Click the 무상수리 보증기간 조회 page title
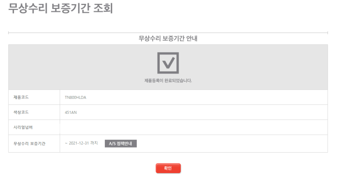The width and height of the screenshot is (341, 188). point(61,8)
